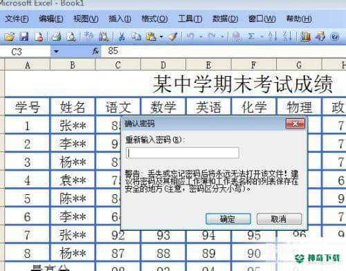
Task: Click the Sort Descending icon
Action: (287, 37)
